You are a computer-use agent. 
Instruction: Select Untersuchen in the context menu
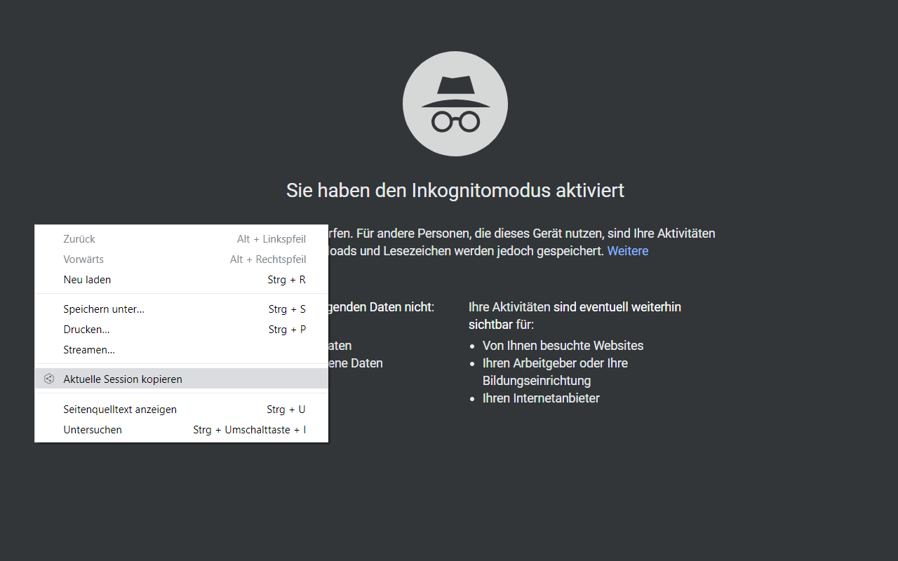tap(182, 430)
